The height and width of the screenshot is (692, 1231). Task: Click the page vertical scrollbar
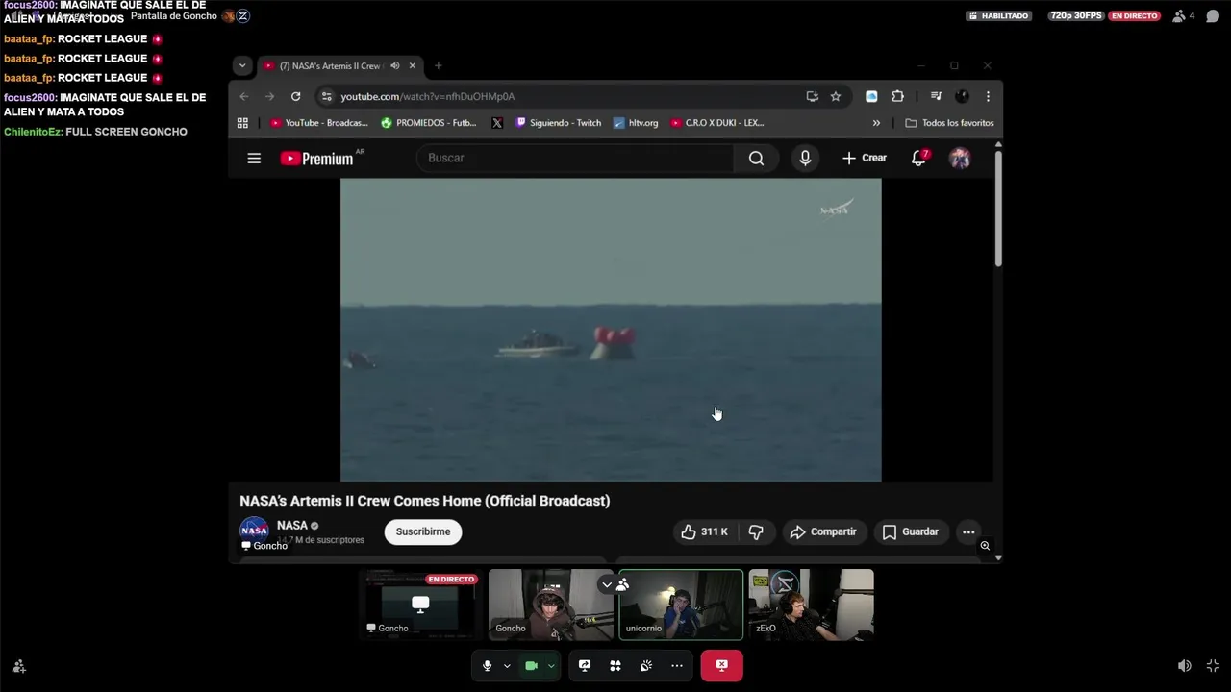998,208
